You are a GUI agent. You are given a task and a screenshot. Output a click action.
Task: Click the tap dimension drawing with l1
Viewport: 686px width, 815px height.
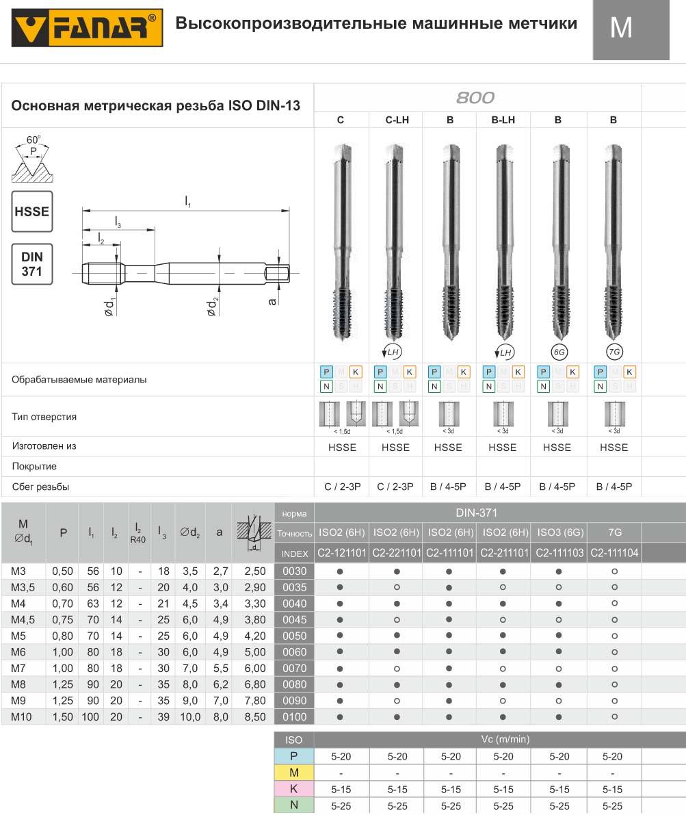point(186,256)
